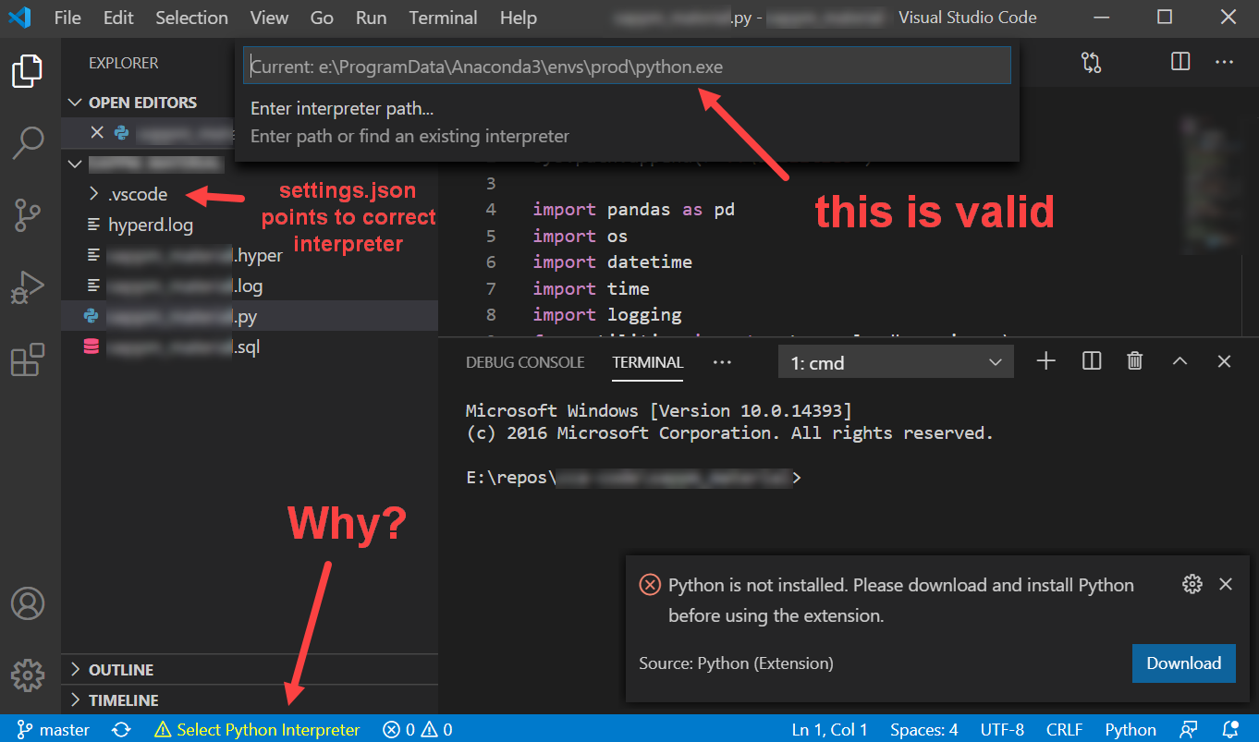
Task: Split the terminal using the split icon
Action: 1091,360
